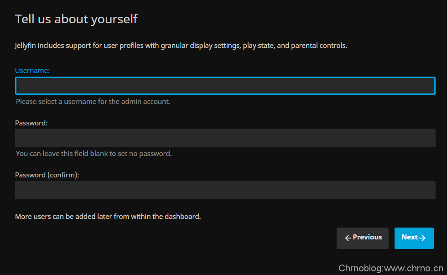Click into the Password field
Image resolution: width=447 pixels, height=275 pixels.
(x=225, y=138)
